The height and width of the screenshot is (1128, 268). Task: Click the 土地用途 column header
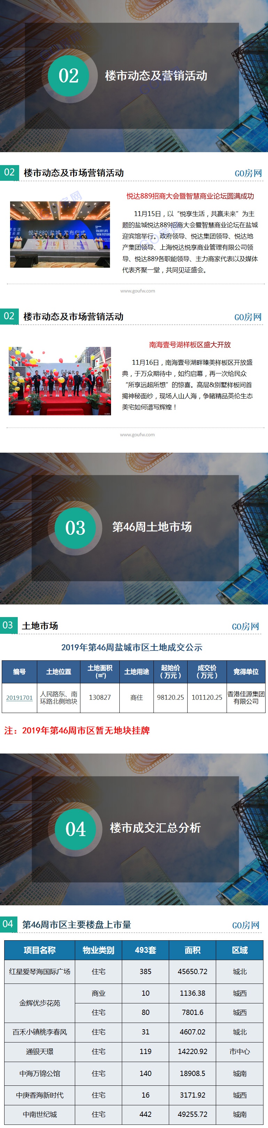(x=137, y=672)
